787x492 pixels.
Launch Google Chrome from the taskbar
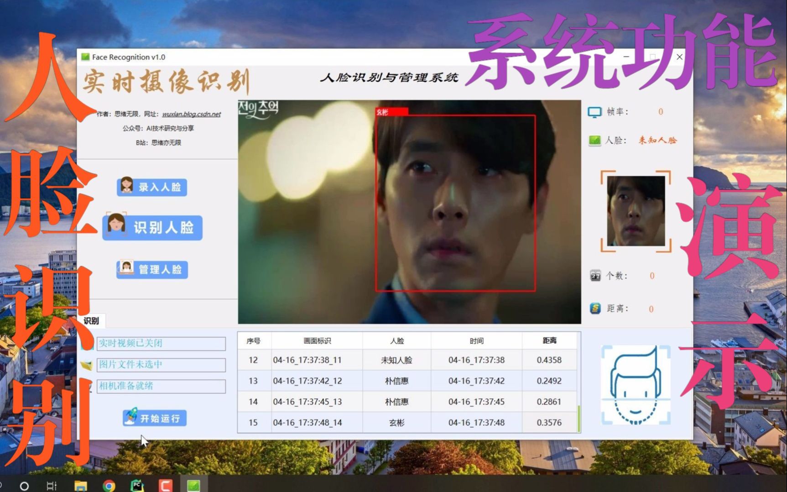109,486
